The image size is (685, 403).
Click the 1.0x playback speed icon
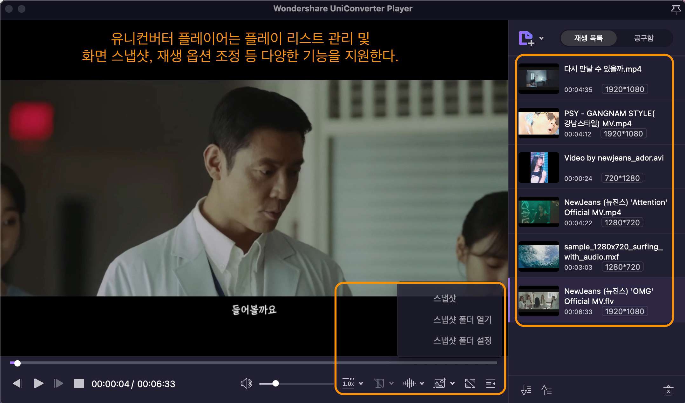[x=348, y=383]
